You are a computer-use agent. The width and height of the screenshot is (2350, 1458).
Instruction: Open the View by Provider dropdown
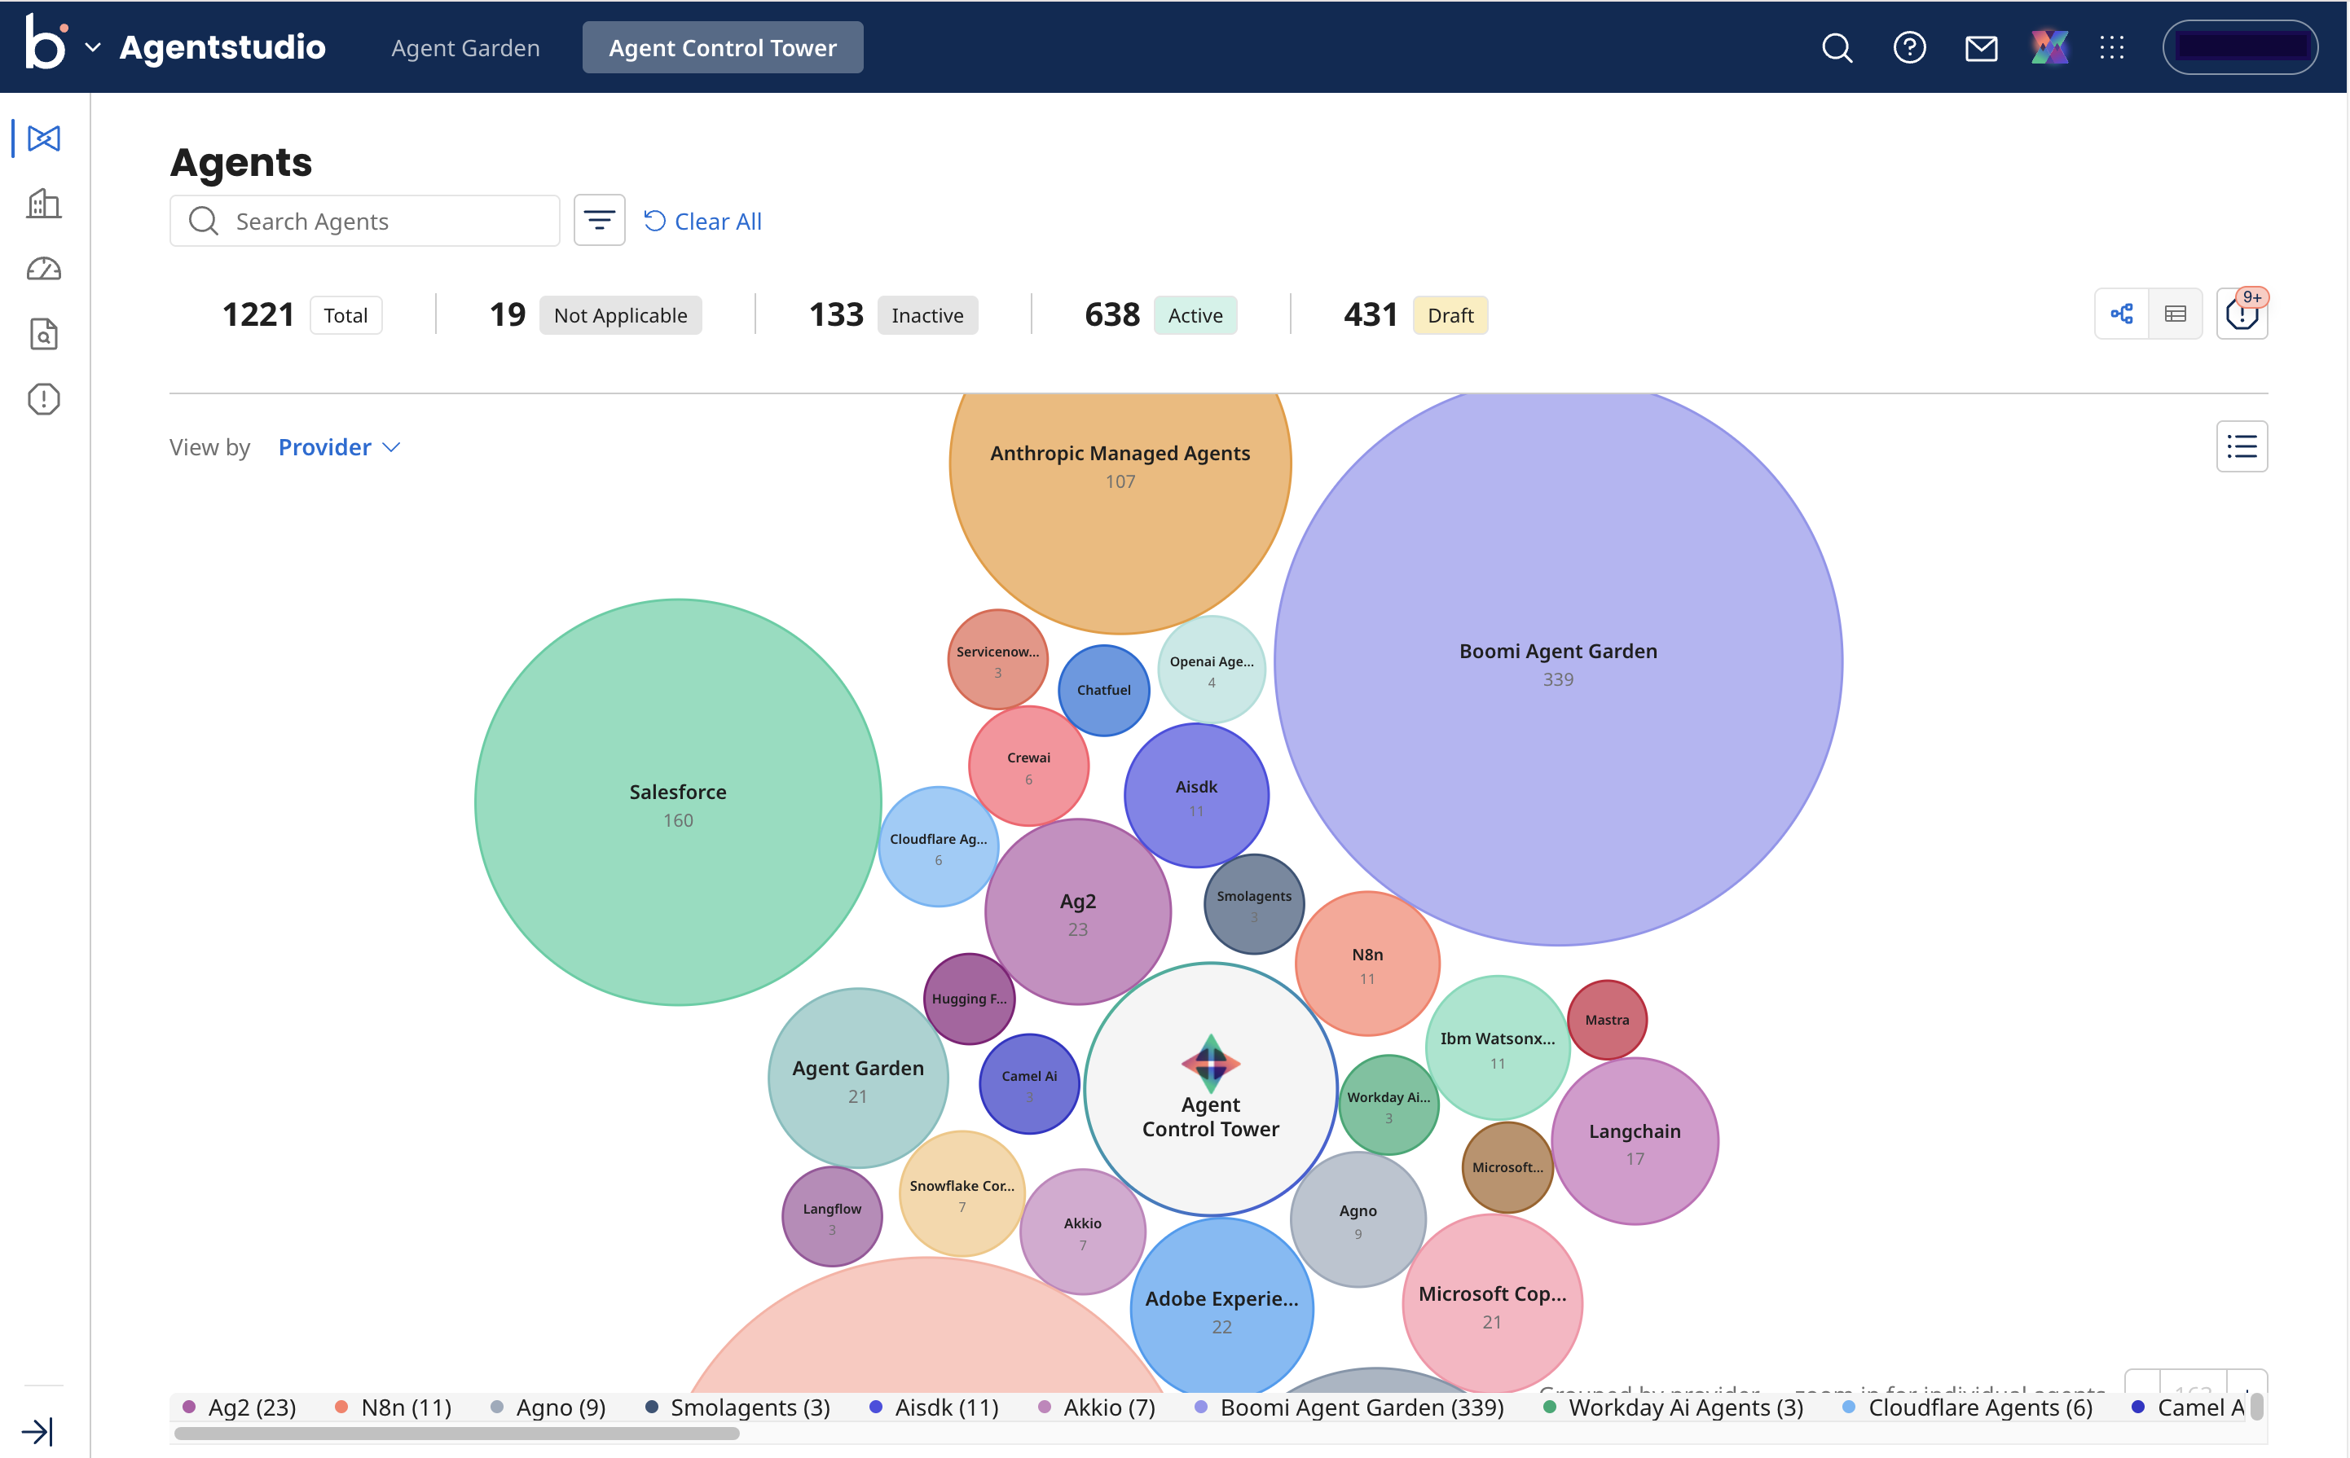(x=339, y=447)
